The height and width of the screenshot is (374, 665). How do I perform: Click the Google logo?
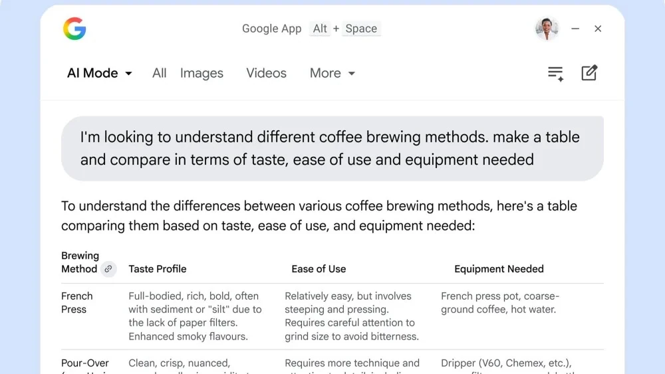(74, 29)
